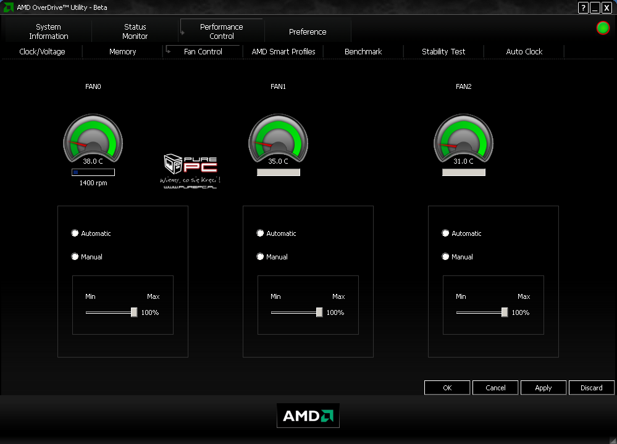
Task: Minimize the OverDrive window
Action: click(x=595, y=7)
